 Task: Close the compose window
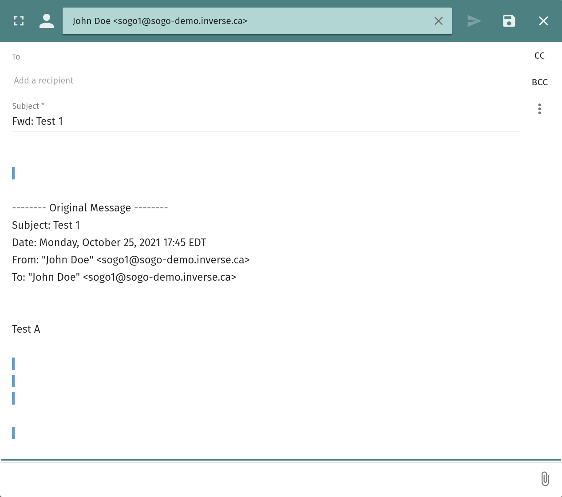[543, 21]
